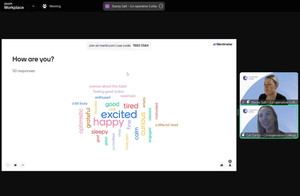Select the Stacey Salt shared screen tab
Viewport: 300px width, 196px height.
pyautogui.click(x=134, y=6)
